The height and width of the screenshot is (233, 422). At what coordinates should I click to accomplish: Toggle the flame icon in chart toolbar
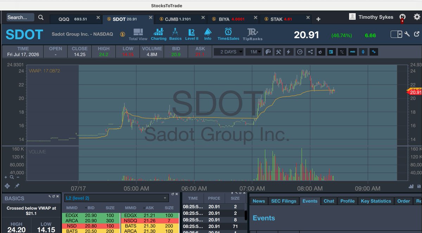[320, 52]
